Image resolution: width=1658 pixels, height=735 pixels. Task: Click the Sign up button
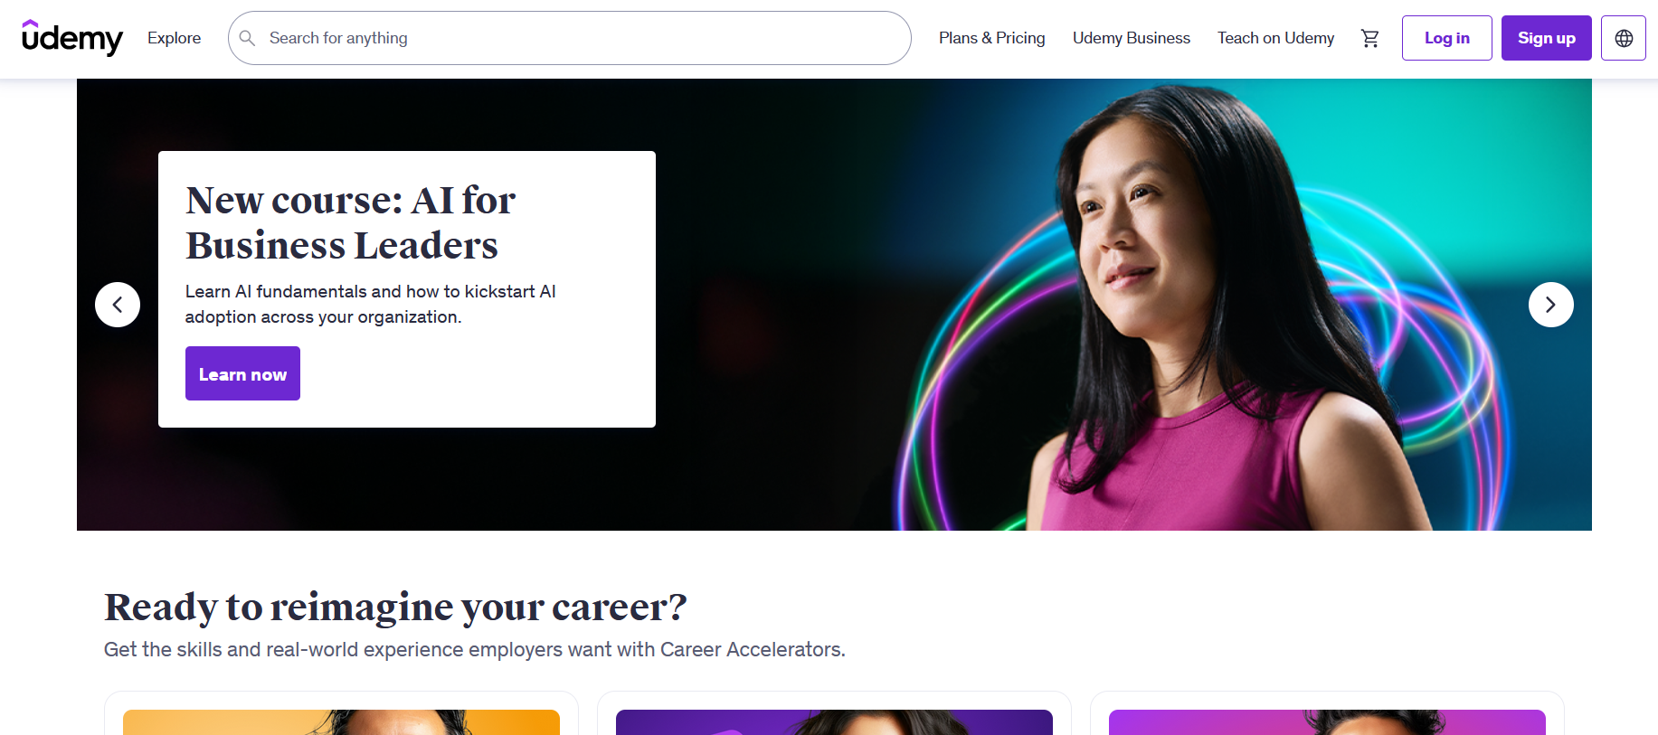(1546, 38)
